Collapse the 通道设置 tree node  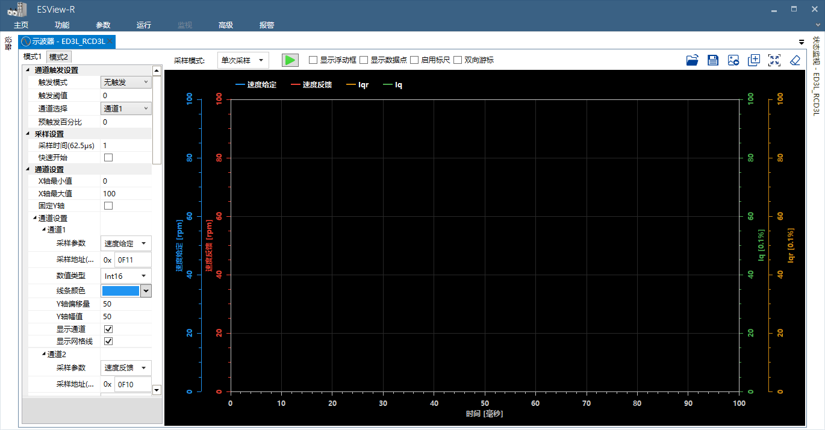pyautogui.click(x=35, y=219)
